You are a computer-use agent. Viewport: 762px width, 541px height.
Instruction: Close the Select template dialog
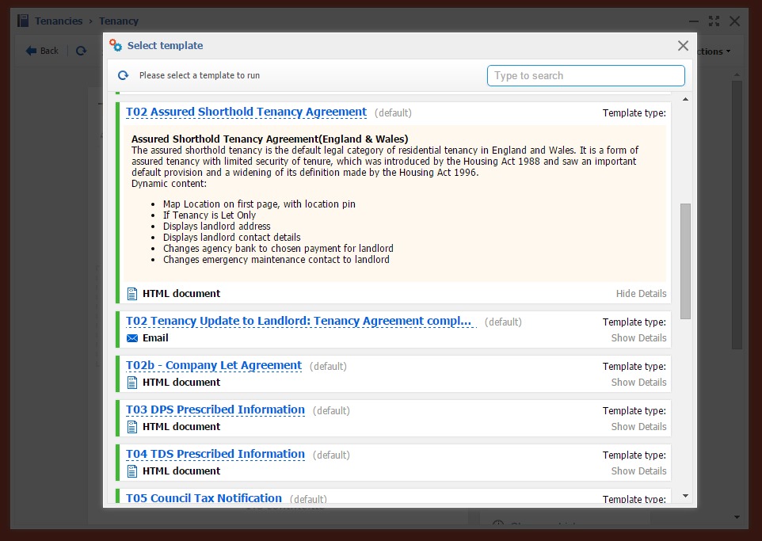pyautogui.click(x=683, y=46)
